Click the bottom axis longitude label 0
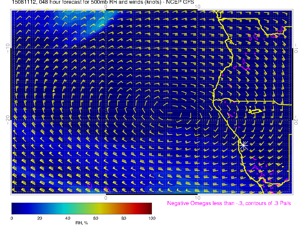This screenshot has width=301, height=232. tap(106, 197)
